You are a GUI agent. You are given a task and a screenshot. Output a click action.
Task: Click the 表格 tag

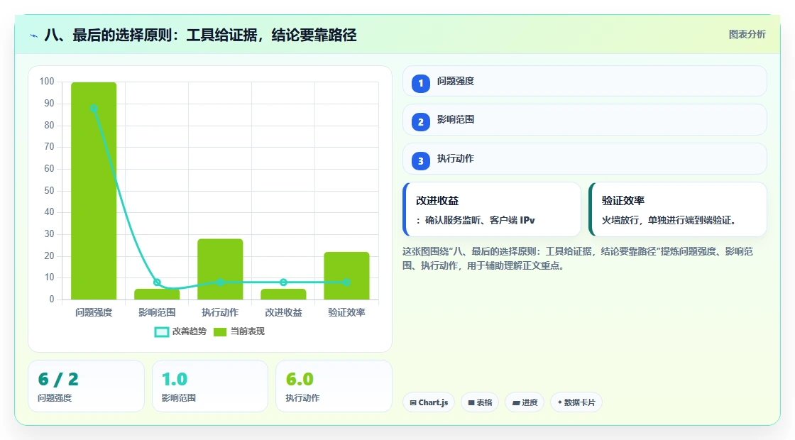[x=480, y=402]
